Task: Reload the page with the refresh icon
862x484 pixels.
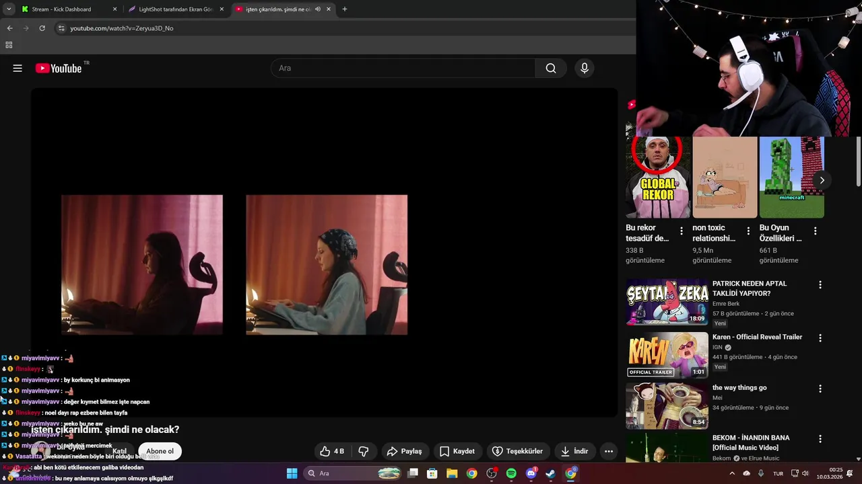Action: pyautogui.click(x=42, y=28)
